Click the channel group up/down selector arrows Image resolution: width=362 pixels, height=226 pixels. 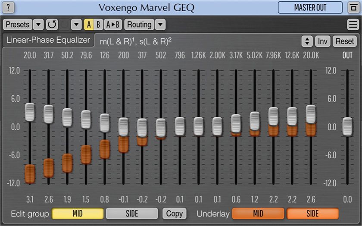click(306, 41)
